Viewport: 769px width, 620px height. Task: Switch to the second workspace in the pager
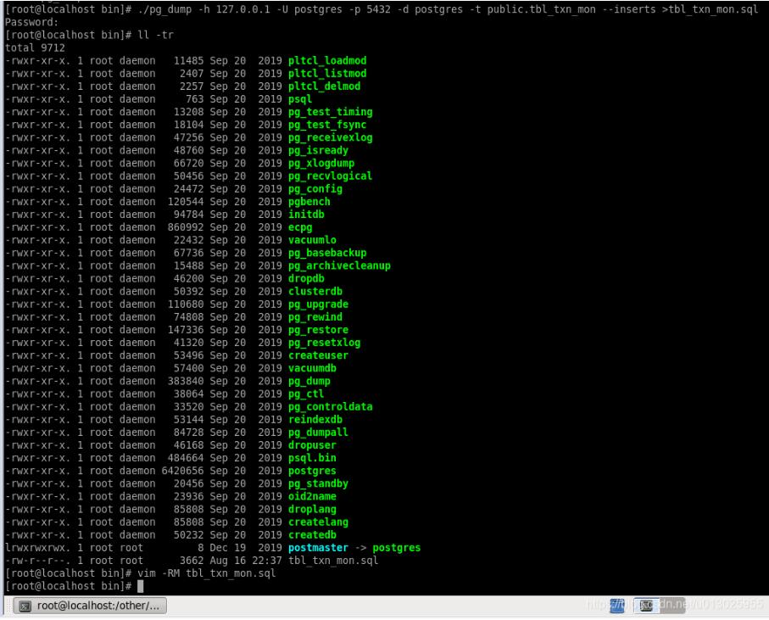[646, 606]
